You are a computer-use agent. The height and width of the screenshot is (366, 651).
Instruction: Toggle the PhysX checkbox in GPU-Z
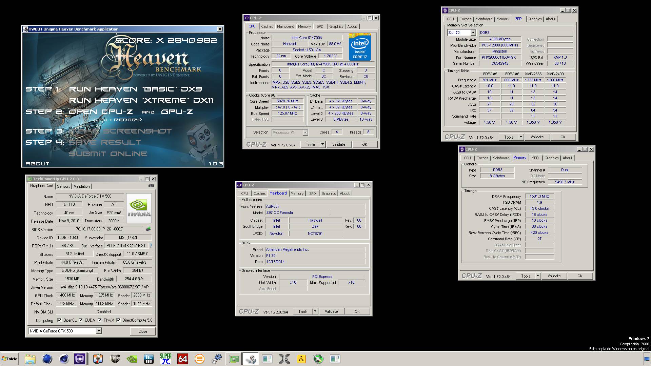click(x=100, y=320)
